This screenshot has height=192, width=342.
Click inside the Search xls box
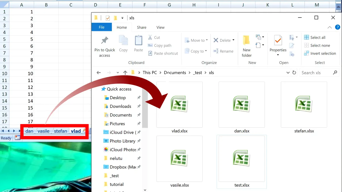tap(315, 72)
